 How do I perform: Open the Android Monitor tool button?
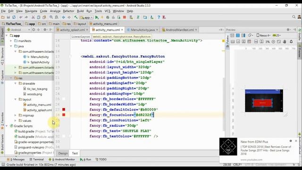tap(62, 160)
